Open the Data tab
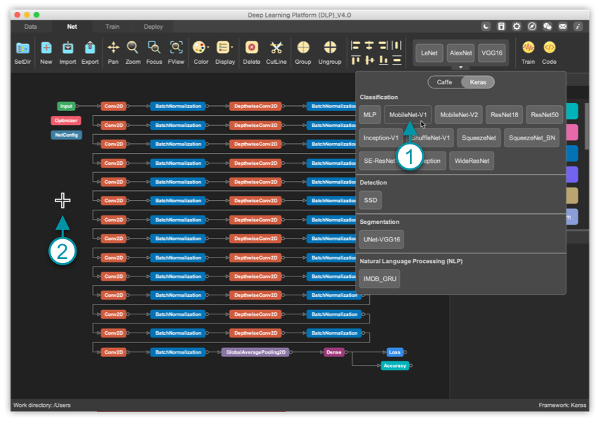Screen dimensions: 600x421 click(x=31, y=27)
